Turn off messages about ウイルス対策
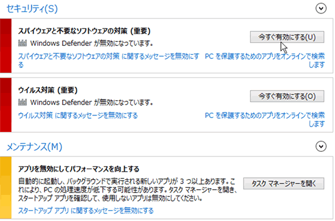Viewport: 335px width, 221px height. (78, 116)
